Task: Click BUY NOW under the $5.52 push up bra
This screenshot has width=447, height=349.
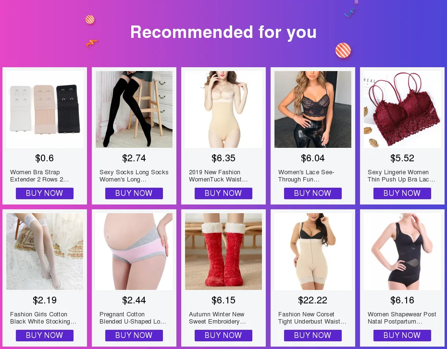Action: pyautogui.click(x=402, y=193)
